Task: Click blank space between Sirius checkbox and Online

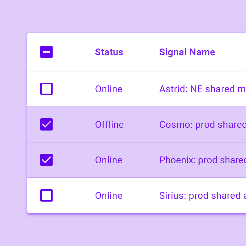Action: click(x=73, y=195)
